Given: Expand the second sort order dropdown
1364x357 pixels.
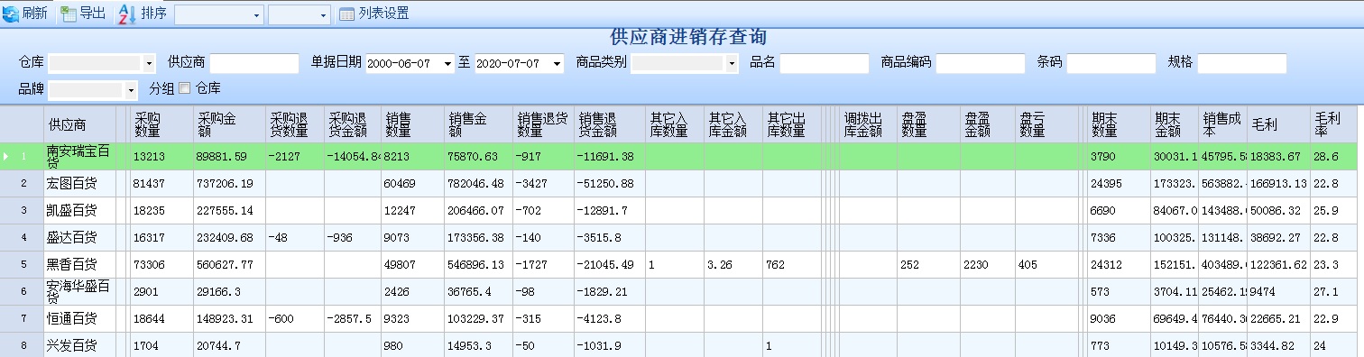Looking at the screenshot, I should (x=324, y=15).
